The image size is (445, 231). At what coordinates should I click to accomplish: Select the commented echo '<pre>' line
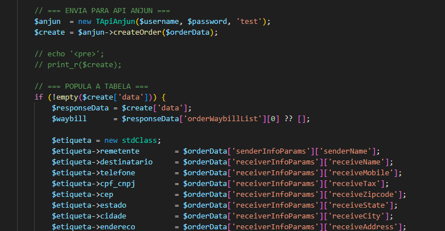point(67,53)
